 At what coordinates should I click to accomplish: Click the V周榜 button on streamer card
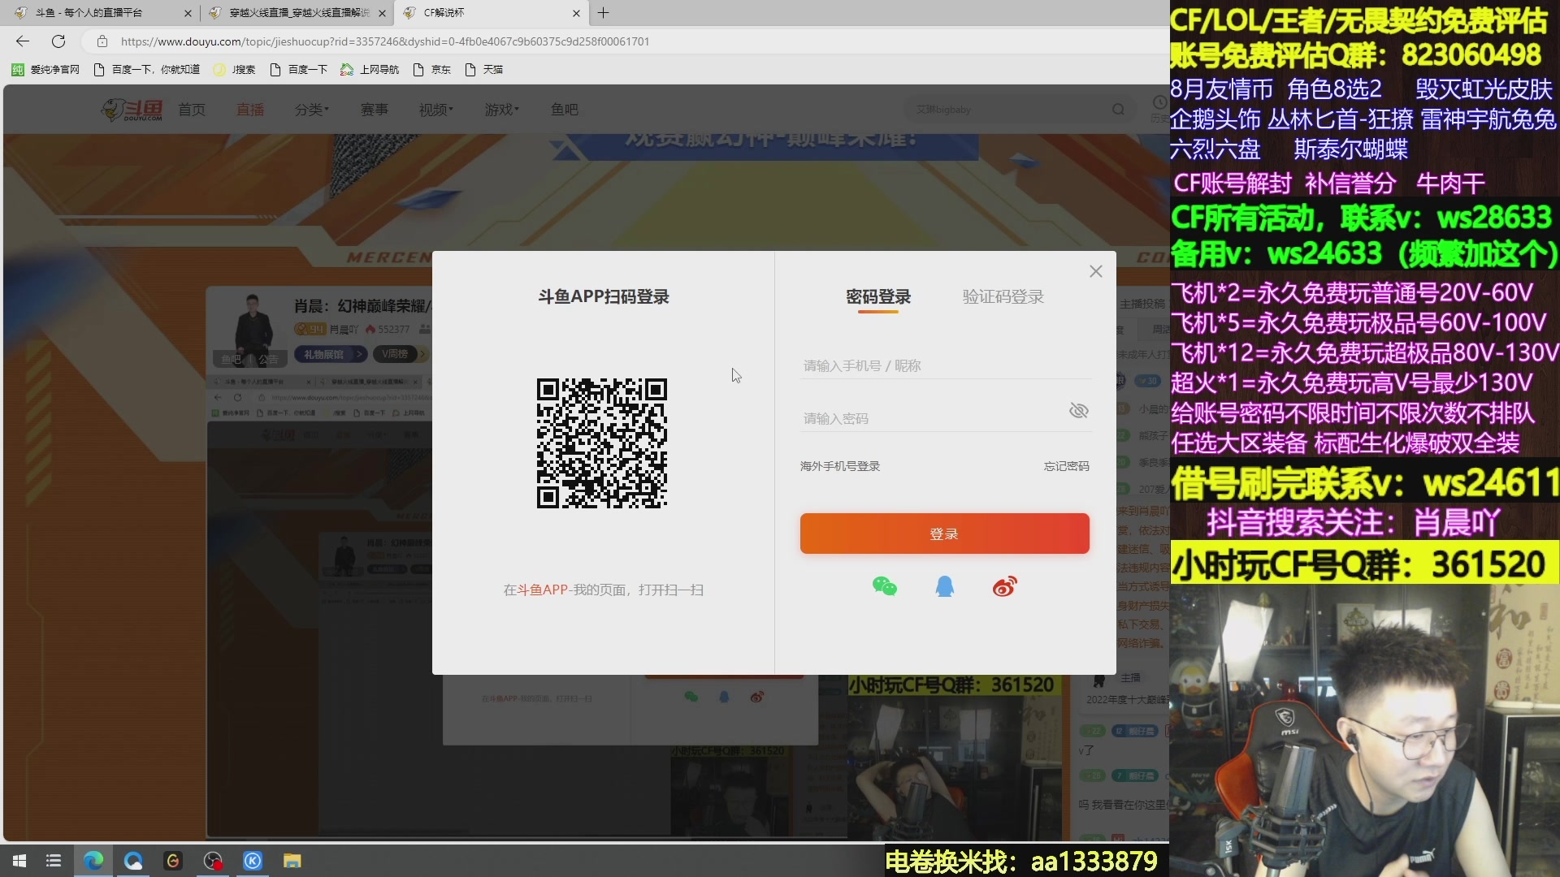click(x=401, y=354)
